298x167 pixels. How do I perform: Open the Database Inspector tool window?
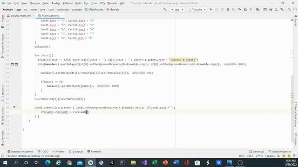pyautogui.click(x=20, y=152)
